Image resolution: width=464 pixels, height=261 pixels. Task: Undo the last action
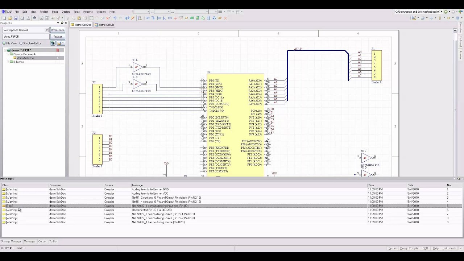click(115, 18)
